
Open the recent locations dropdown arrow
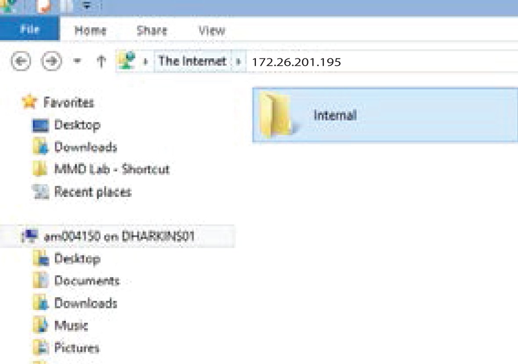click(x=77, y=61)
